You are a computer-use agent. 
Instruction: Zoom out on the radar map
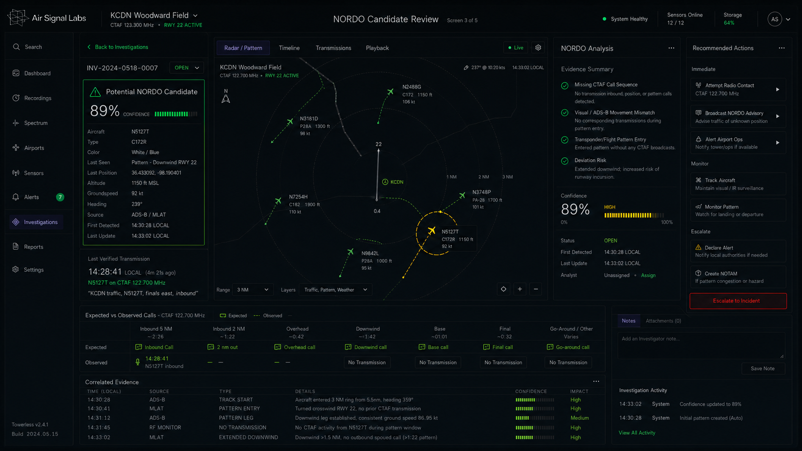(536, 289)
